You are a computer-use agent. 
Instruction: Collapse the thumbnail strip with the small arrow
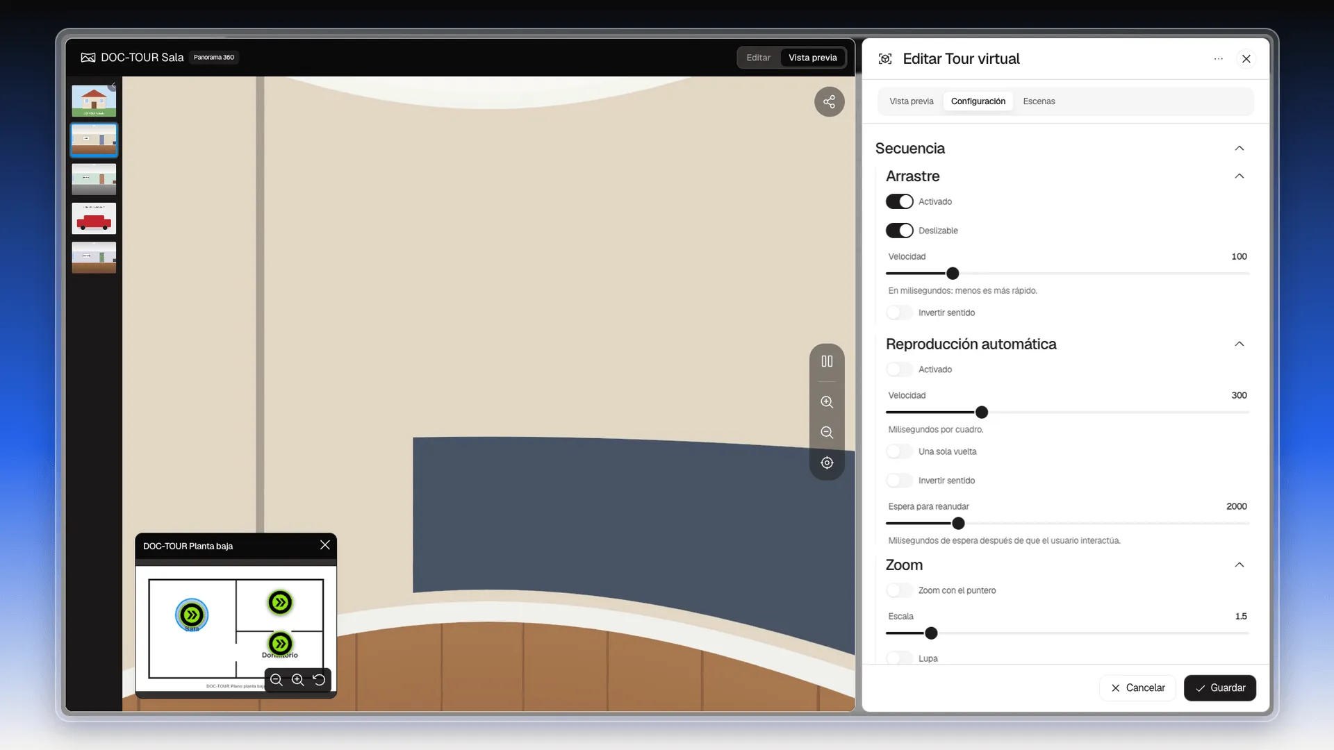(113, 86)
